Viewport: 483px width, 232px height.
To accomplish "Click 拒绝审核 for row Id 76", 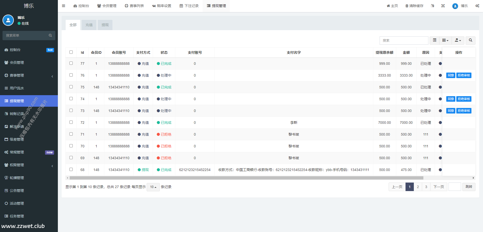I will point(464,75).
